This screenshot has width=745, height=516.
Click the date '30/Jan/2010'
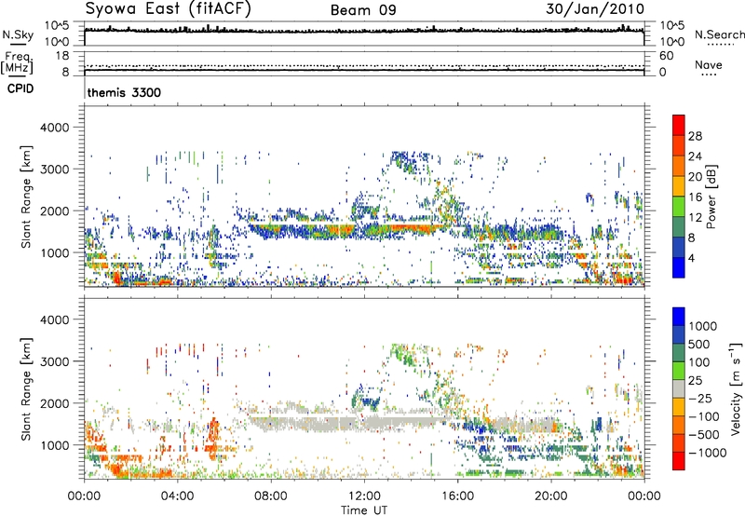point(595,9)
